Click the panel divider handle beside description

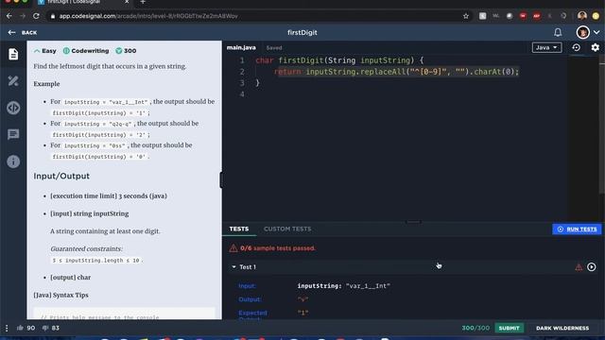pyautogui.click(x=221, y=180)
